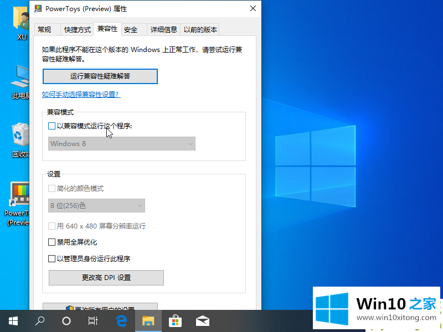Enable 以兼容模式运行这个程序 checkbox

click(52, 126)
